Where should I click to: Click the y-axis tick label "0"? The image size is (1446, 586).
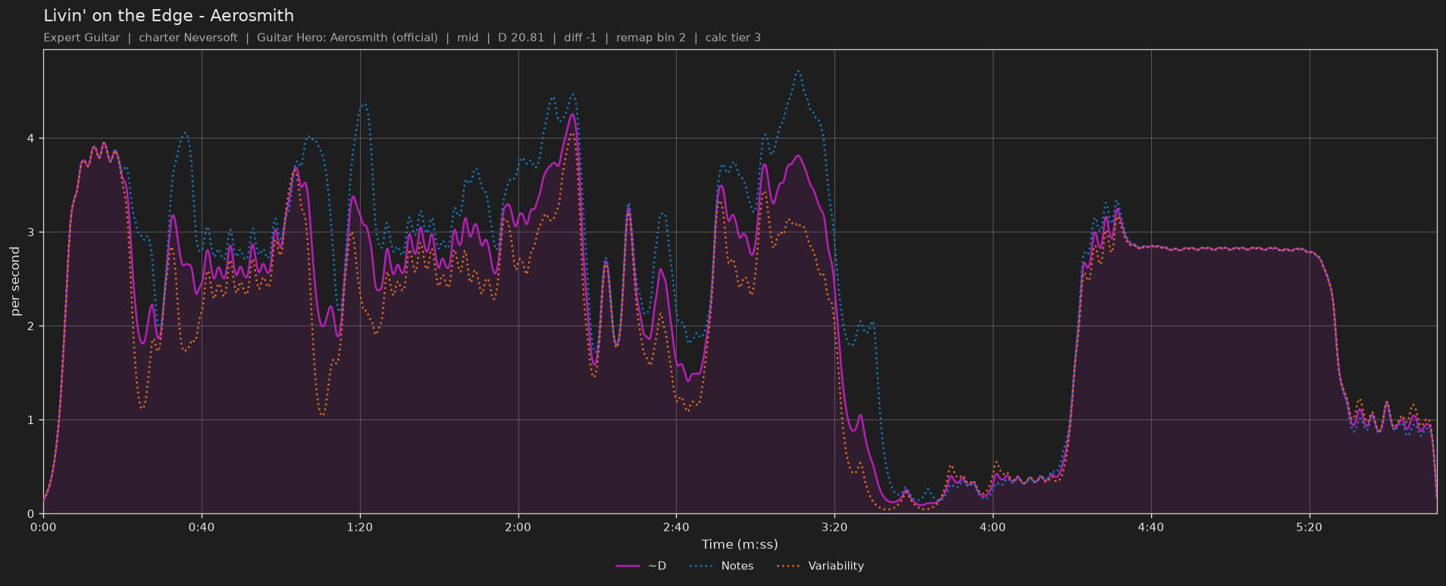pos(31,514)
